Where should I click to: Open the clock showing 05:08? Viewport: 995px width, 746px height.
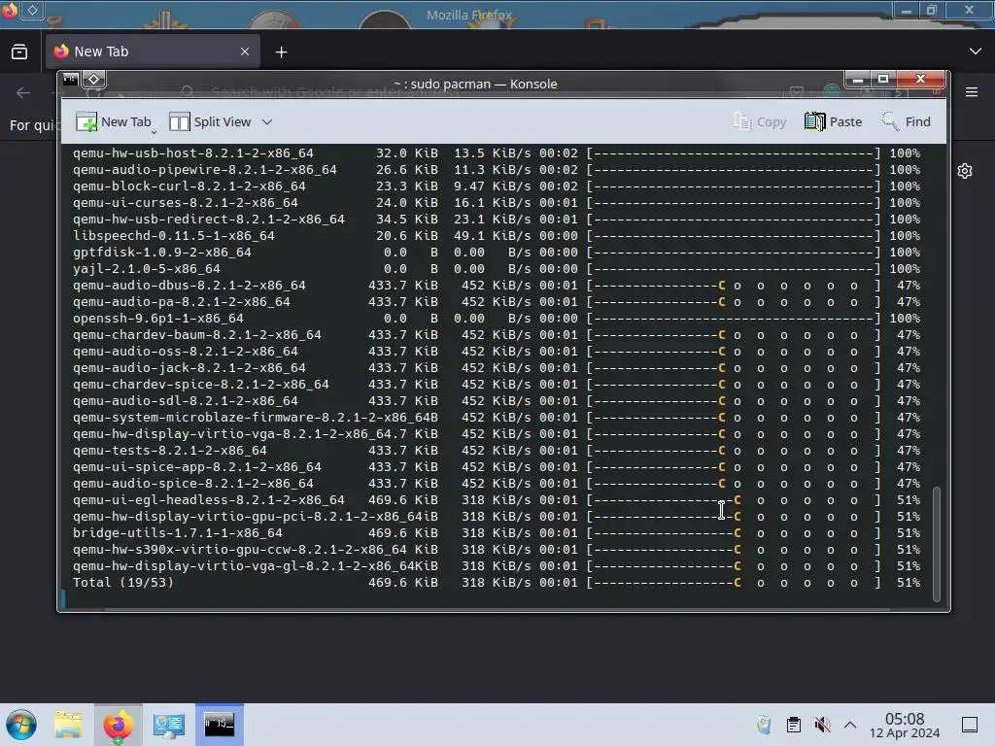click(x=905, y=725)
